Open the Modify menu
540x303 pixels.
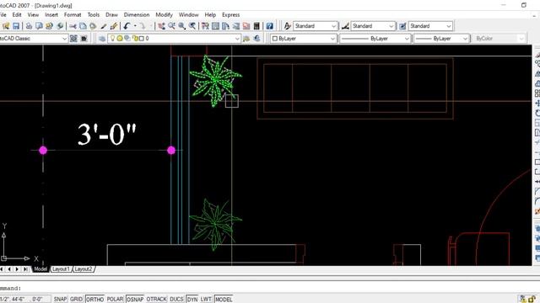[164, 15]
